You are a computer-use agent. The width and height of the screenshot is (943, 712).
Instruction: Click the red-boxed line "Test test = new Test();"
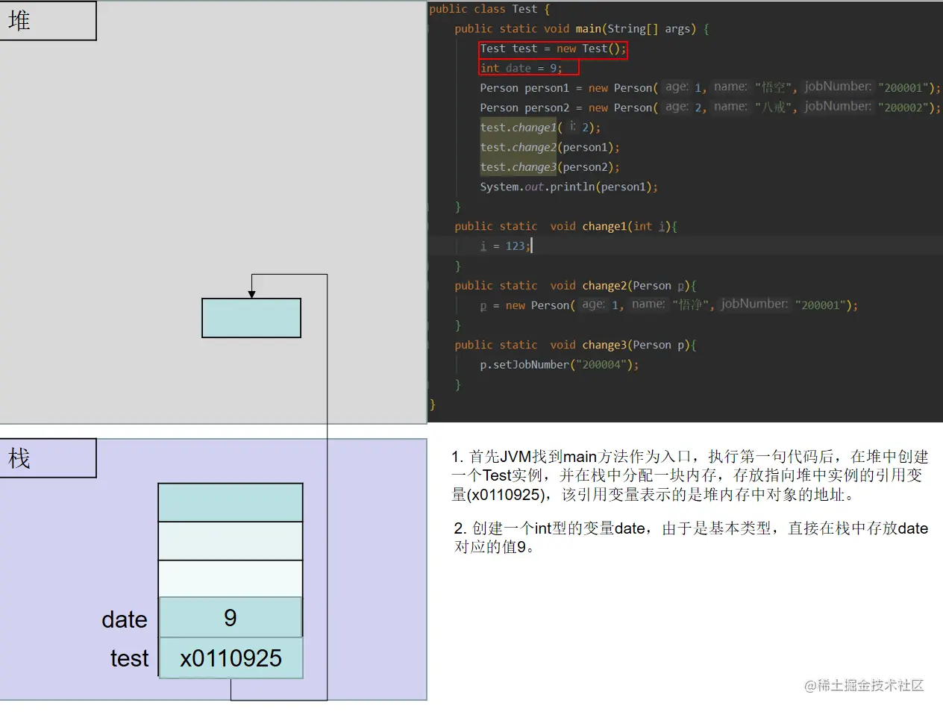coord(553,49)
